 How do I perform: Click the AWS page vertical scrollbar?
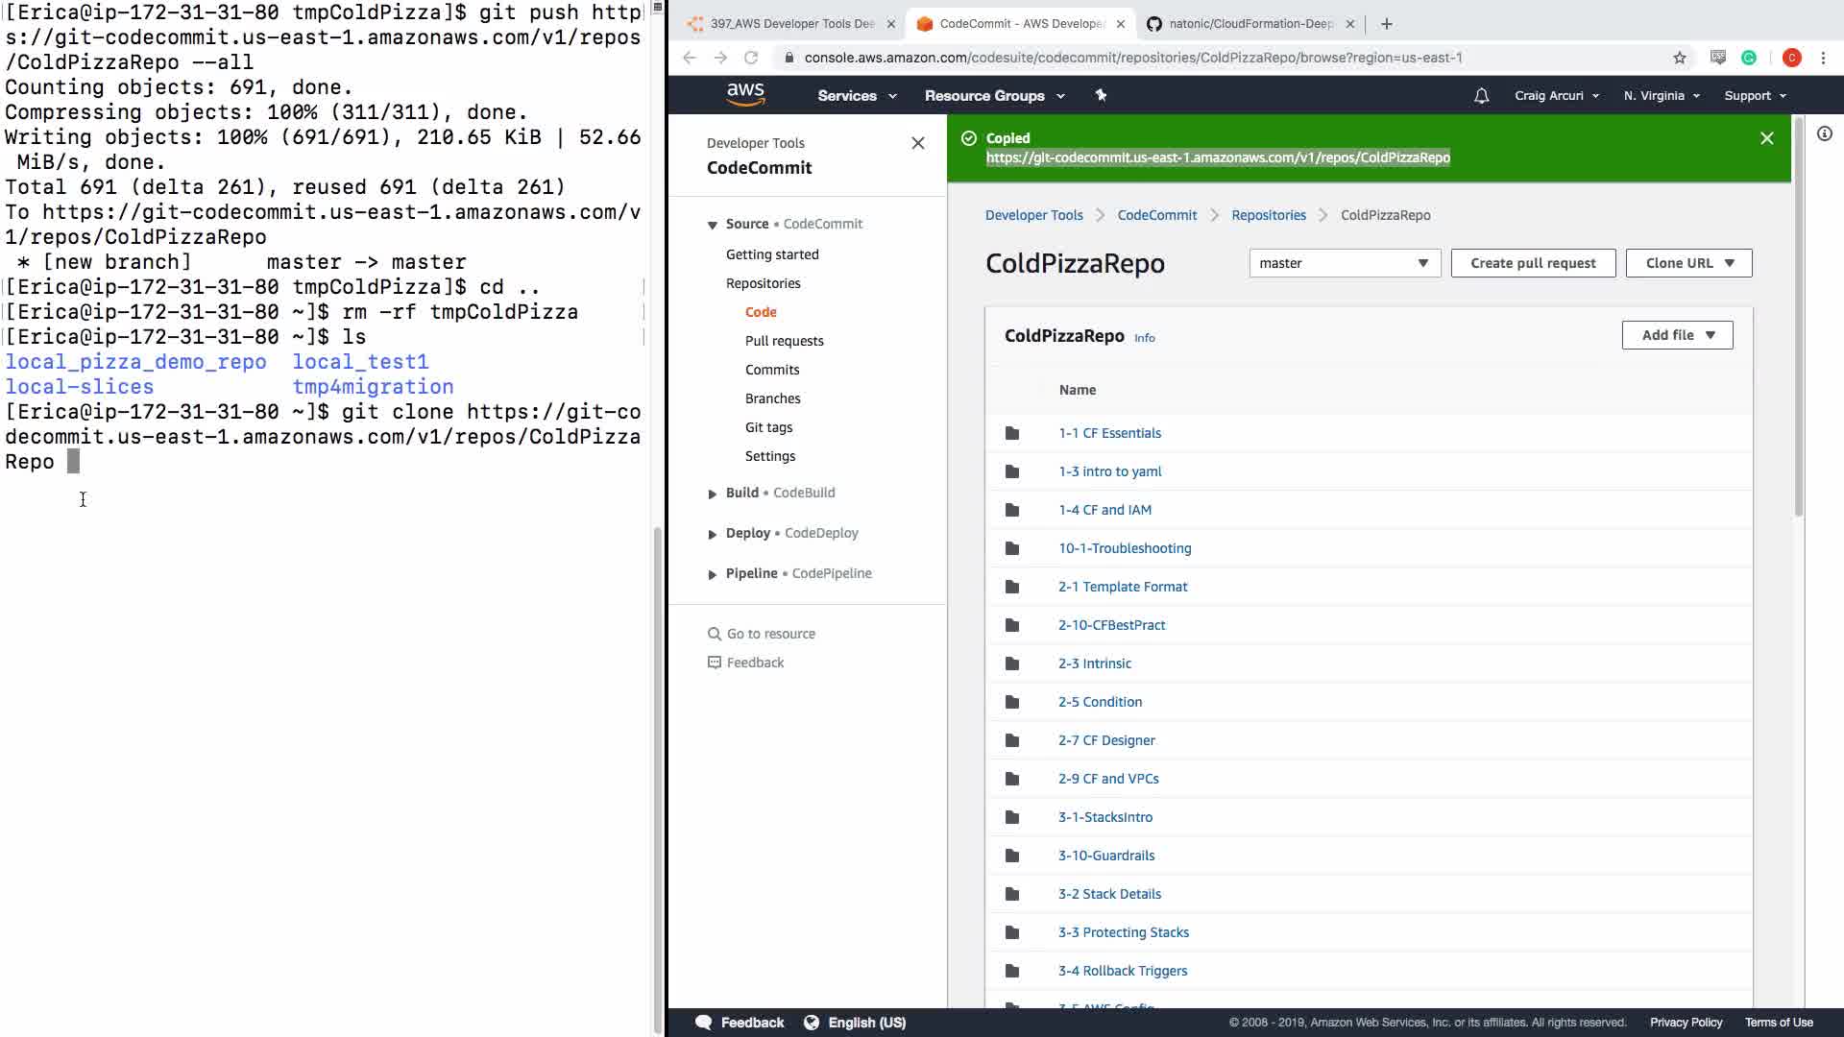tap(1798, 317)
